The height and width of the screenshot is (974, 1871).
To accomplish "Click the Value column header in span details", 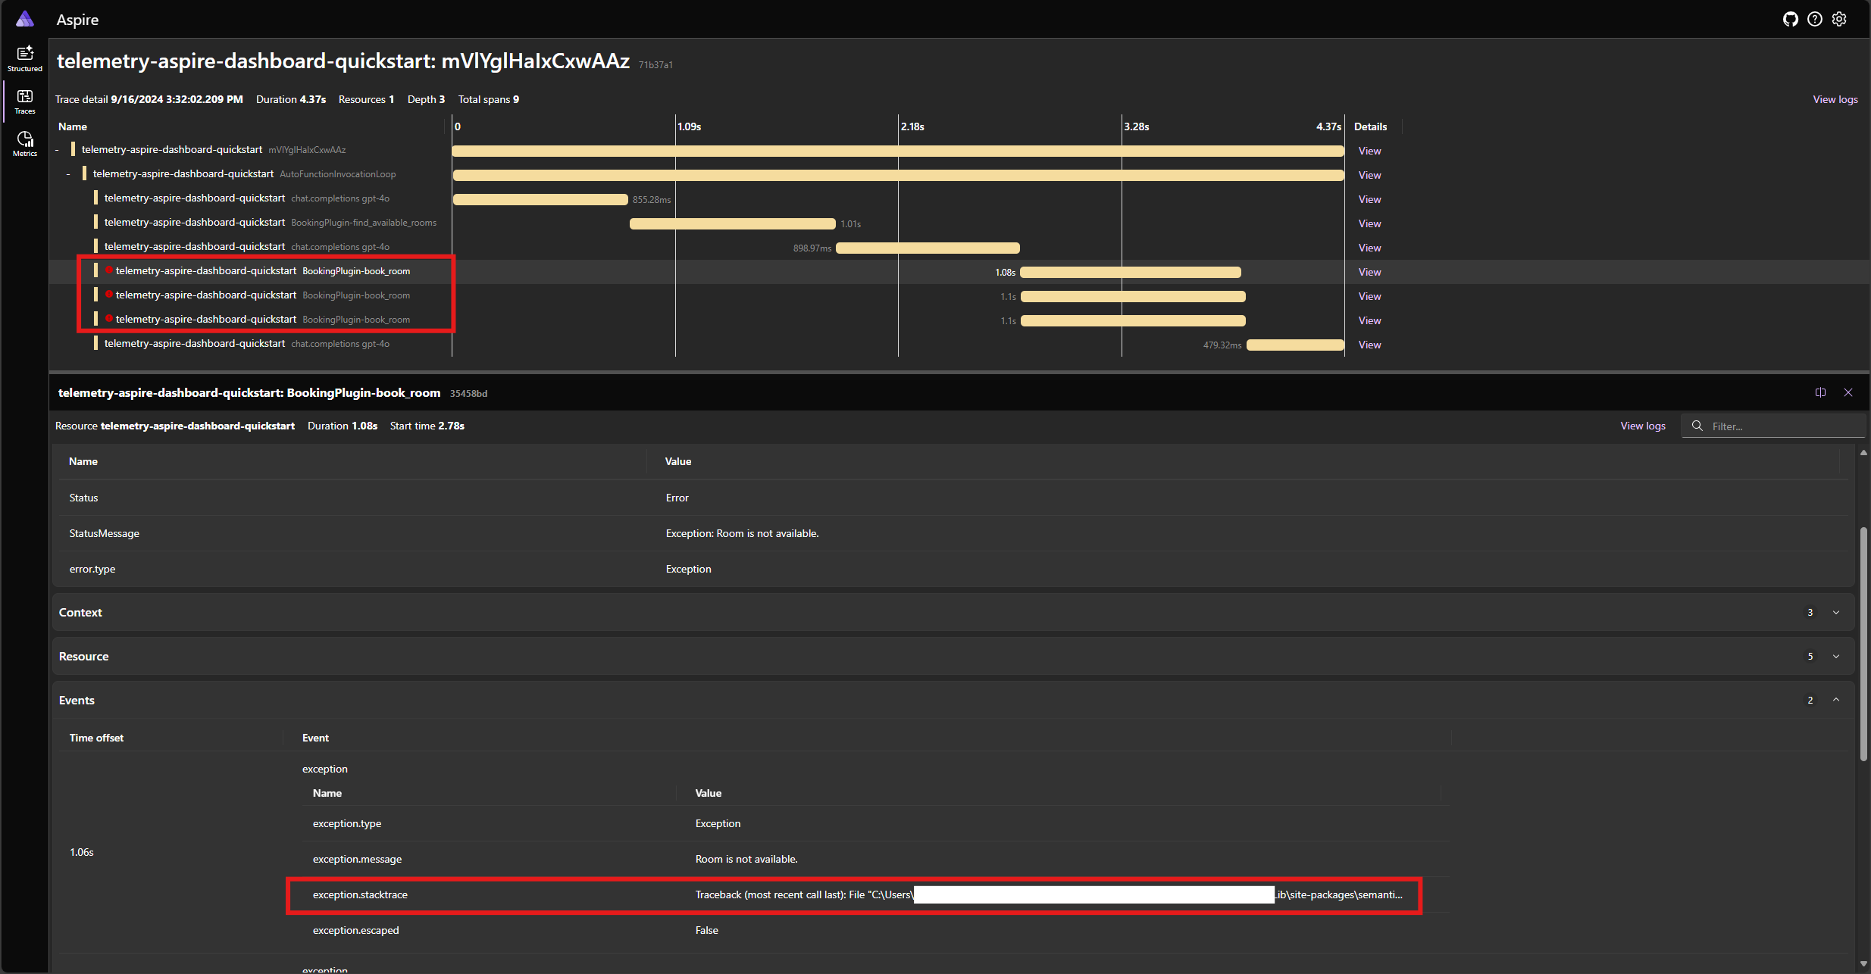I will point(678,461).
